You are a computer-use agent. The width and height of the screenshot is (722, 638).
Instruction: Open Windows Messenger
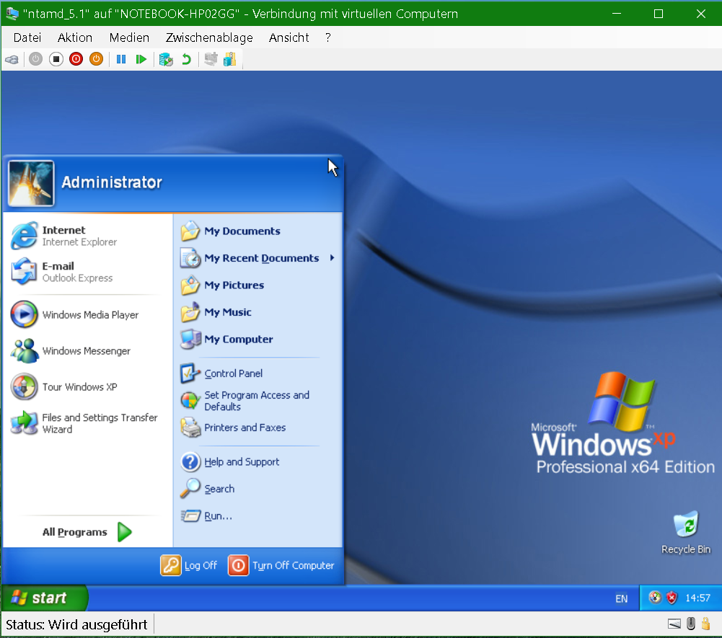pos(87,351)
